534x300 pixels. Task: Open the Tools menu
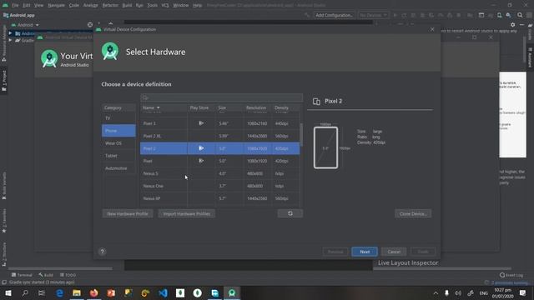click(152, 5)
